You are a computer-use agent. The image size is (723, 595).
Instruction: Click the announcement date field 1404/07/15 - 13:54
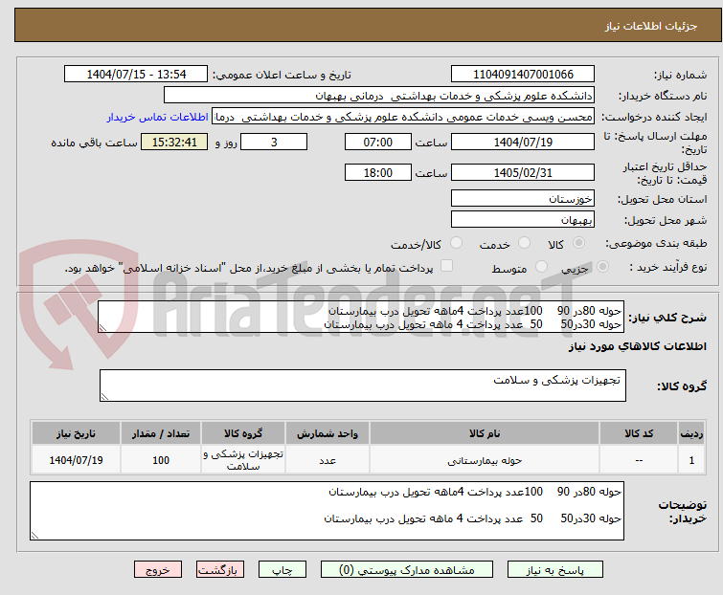tap(136, 75)
